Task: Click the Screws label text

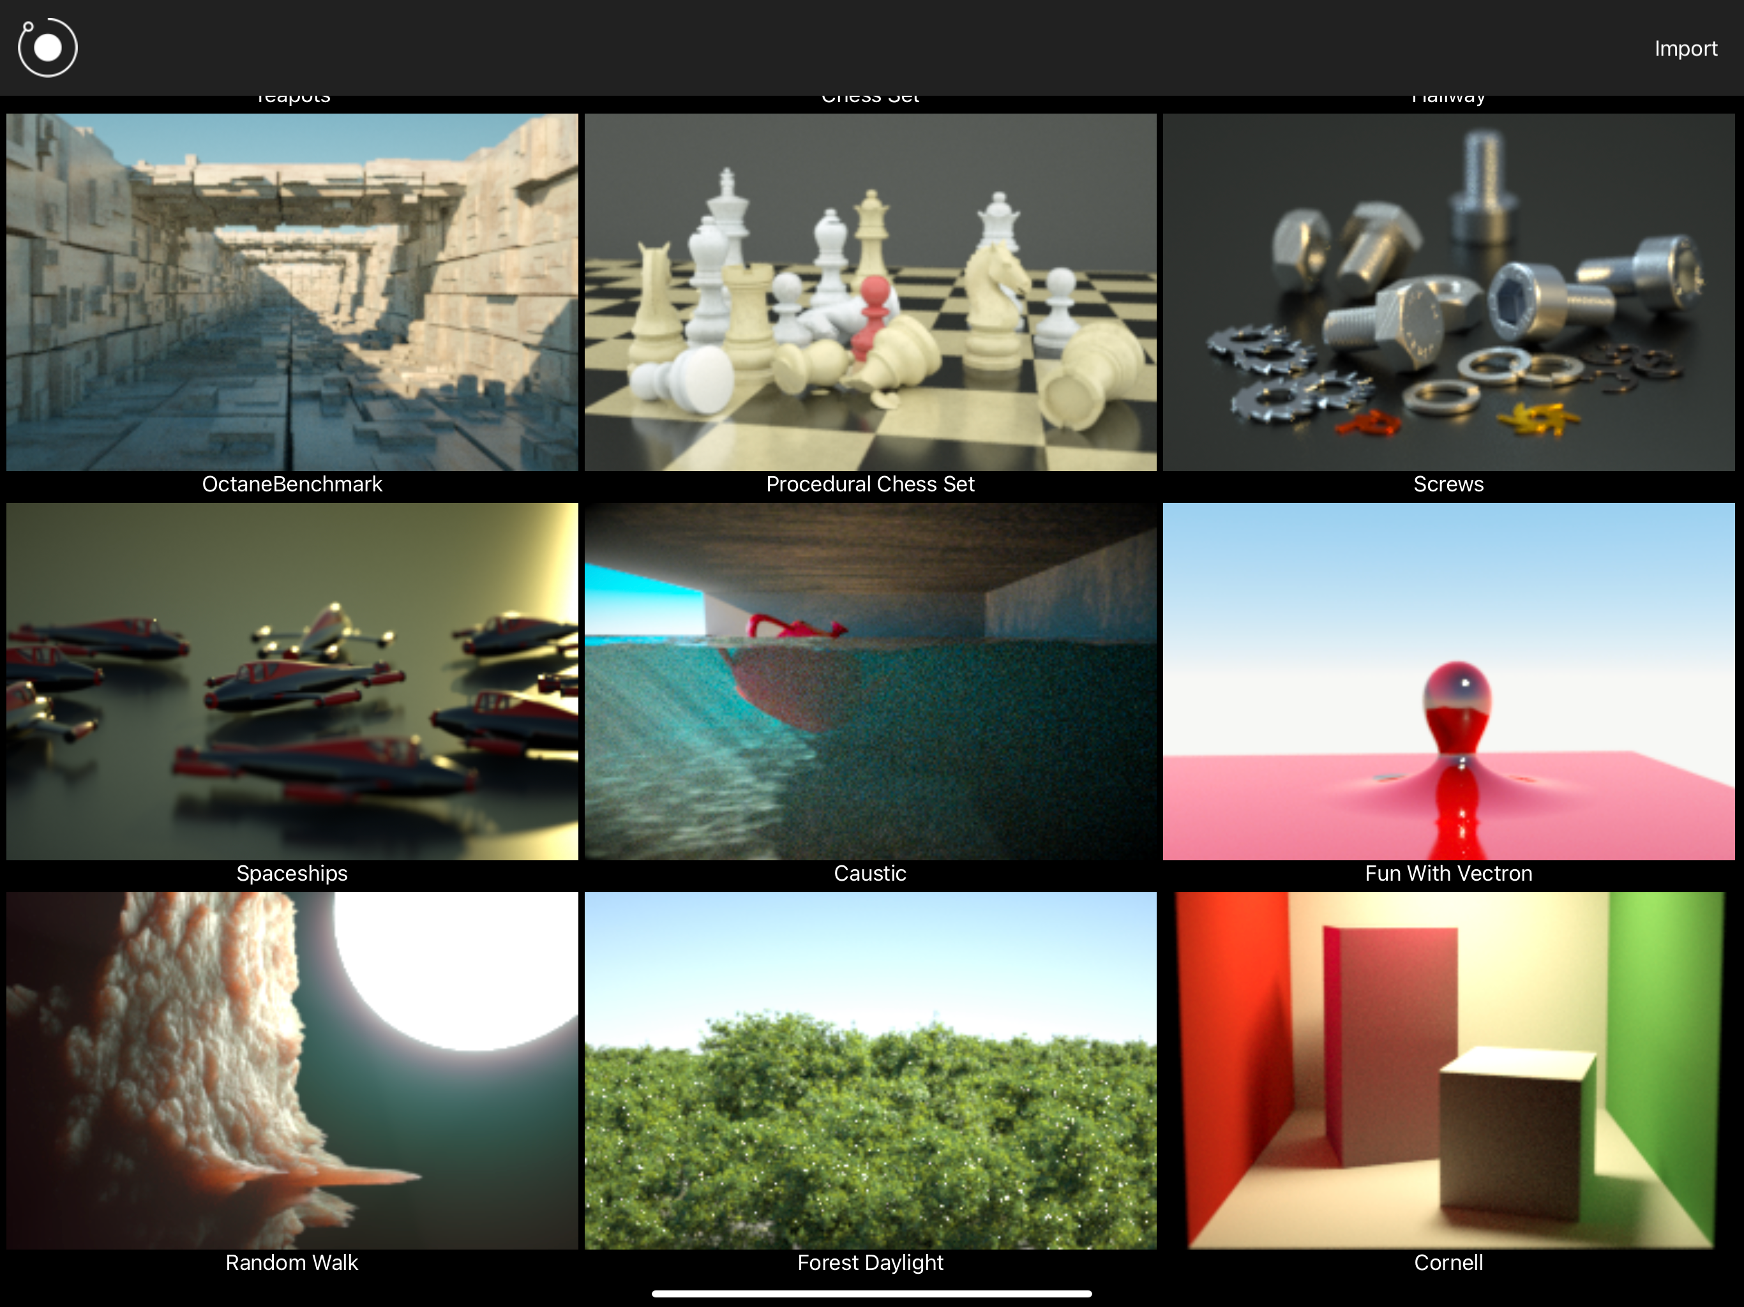Action: [x=1448, y=484]
